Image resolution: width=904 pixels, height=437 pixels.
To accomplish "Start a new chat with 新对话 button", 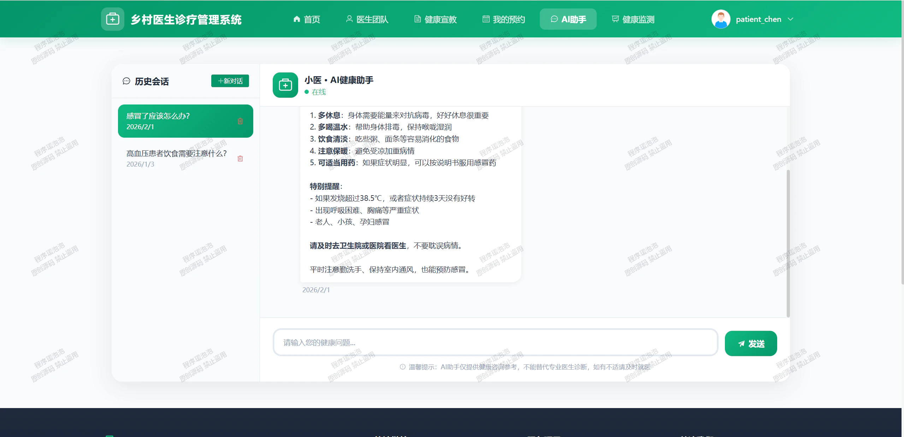I will click(230, 81).
